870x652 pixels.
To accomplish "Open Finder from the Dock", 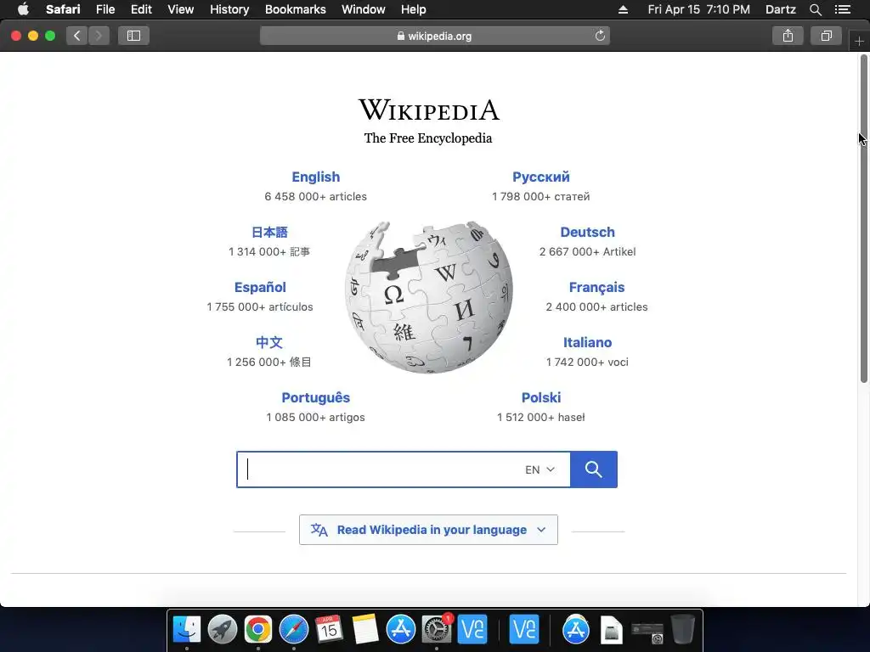I will pos(187,629).
